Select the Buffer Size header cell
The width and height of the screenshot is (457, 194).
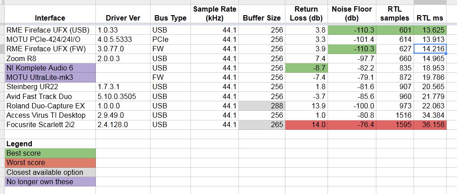(x=262, y=14)
